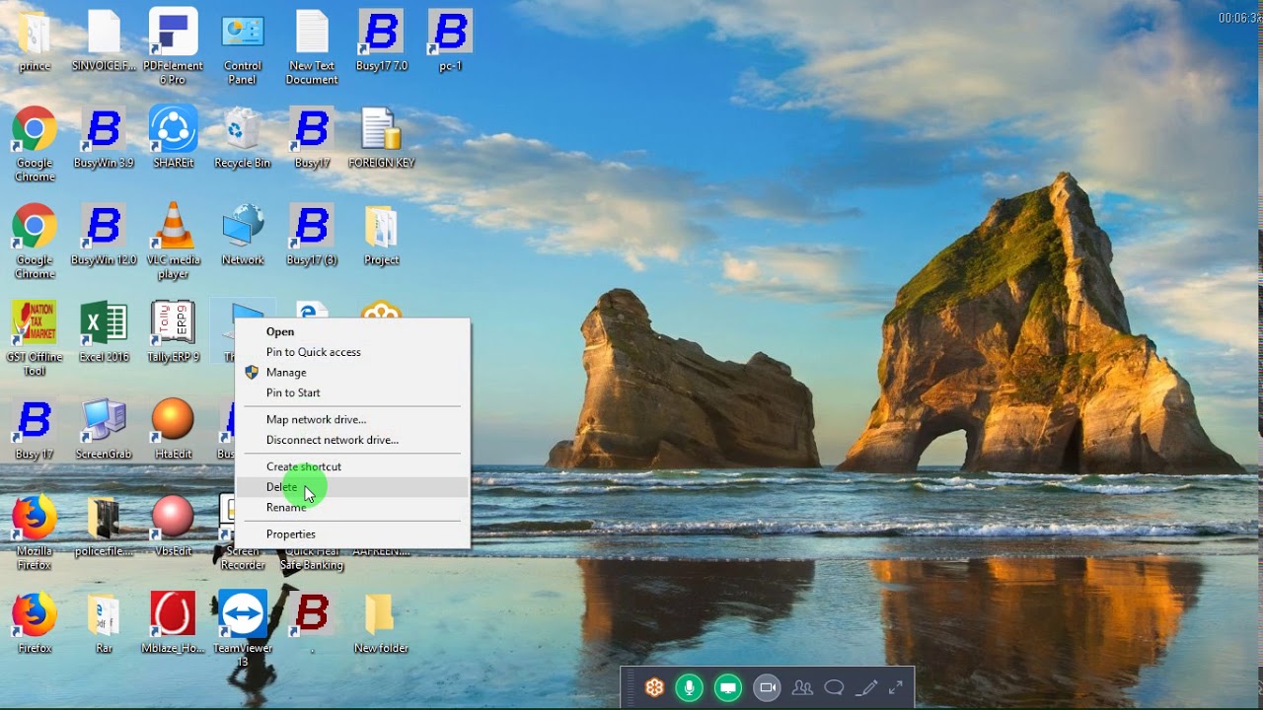The image size is (1263, 710).
Task: Open the Rar folder icon
Action: point(104,623)
